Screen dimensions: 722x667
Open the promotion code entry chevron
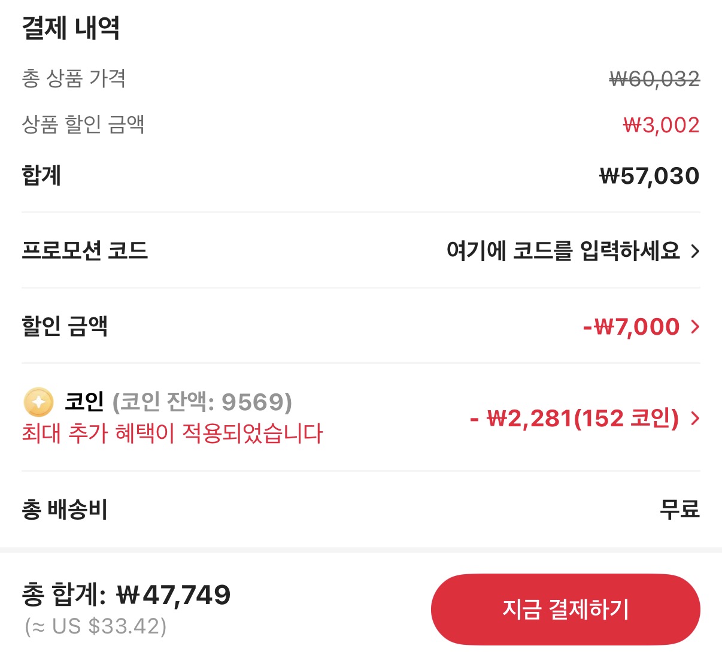695,251
